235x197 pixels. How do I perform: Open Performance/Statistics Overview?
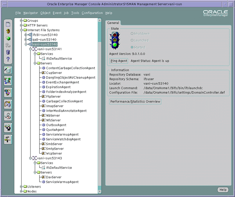pos(135,102)
